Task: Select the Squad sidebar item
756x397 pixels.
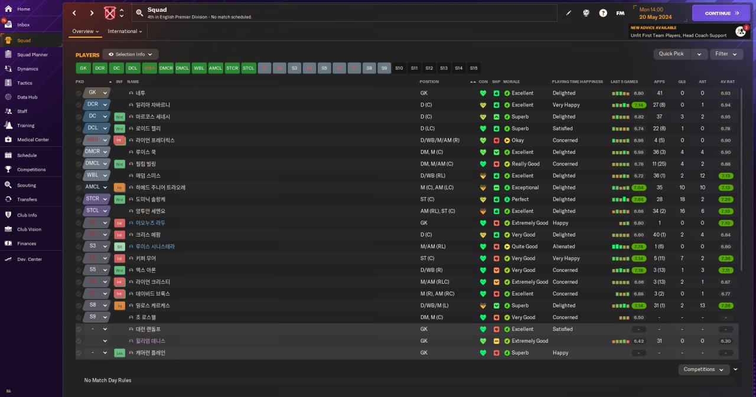Action: [31, 40]
